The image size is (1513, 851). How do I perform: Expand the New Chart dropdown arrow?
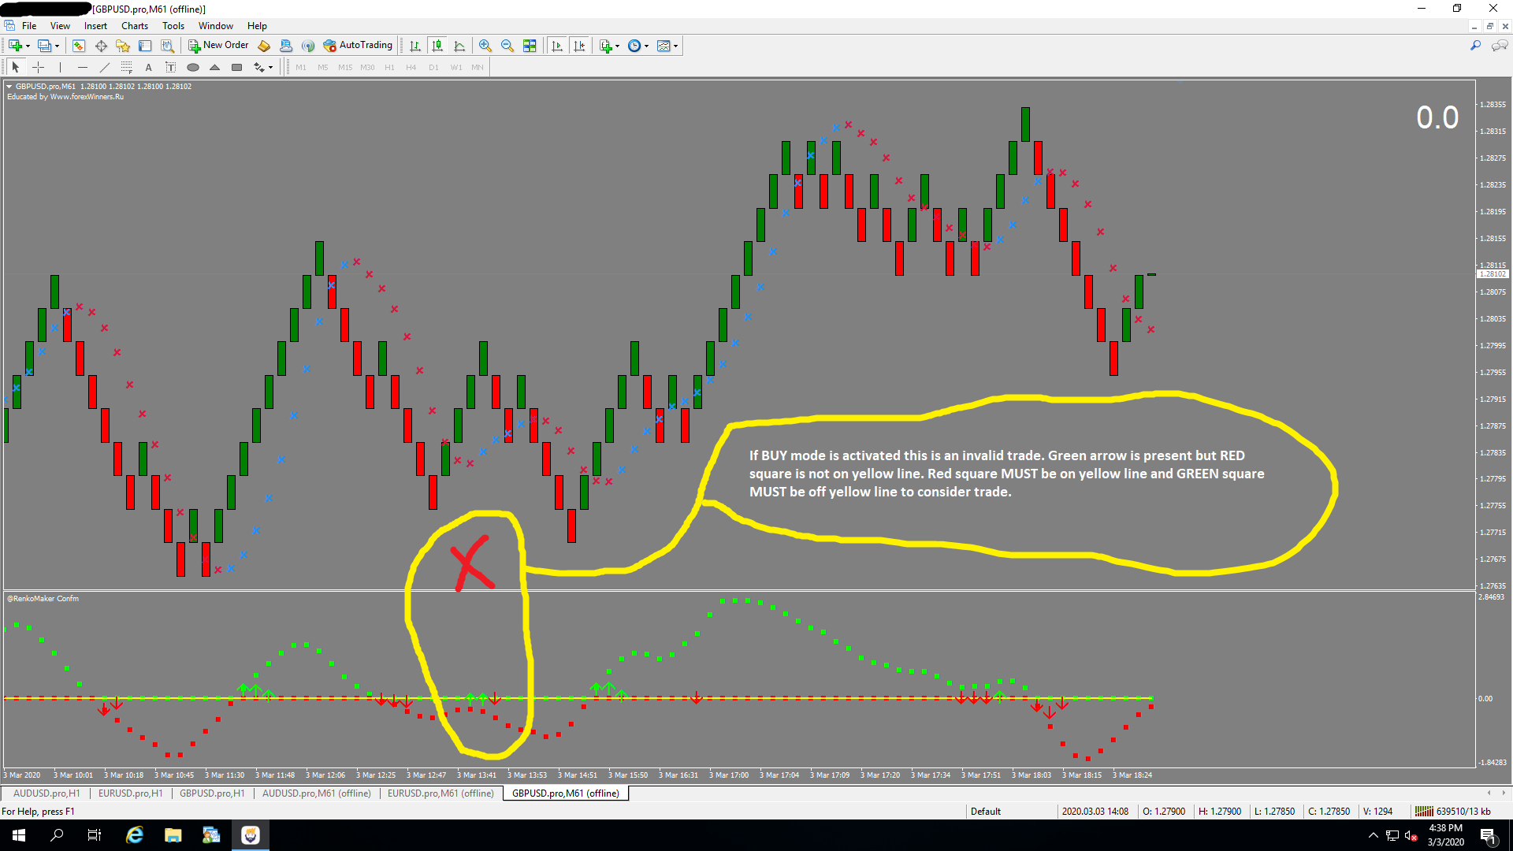tap(28, 46)
